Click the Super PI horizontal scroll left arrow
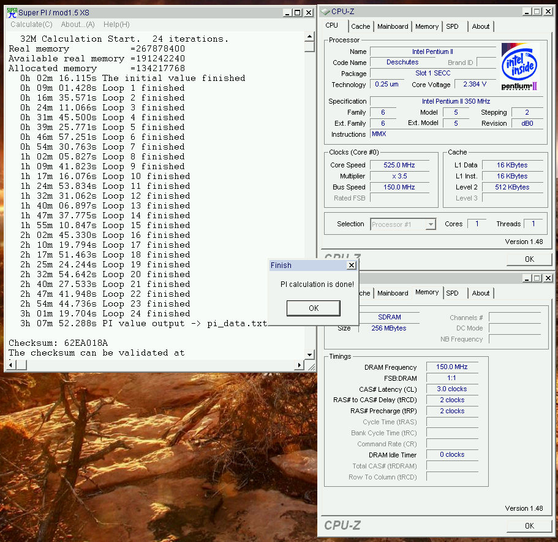This screenshot has height=542, width=558. (10, 365)
